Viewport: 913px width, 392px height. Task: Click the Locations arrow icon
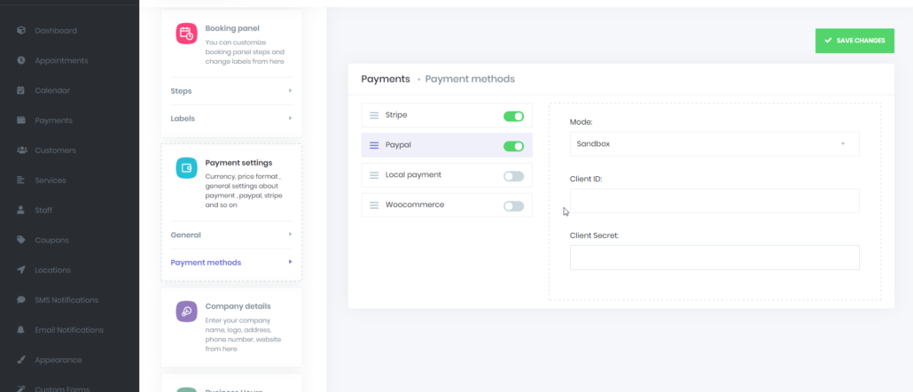[x=21, y=270]
